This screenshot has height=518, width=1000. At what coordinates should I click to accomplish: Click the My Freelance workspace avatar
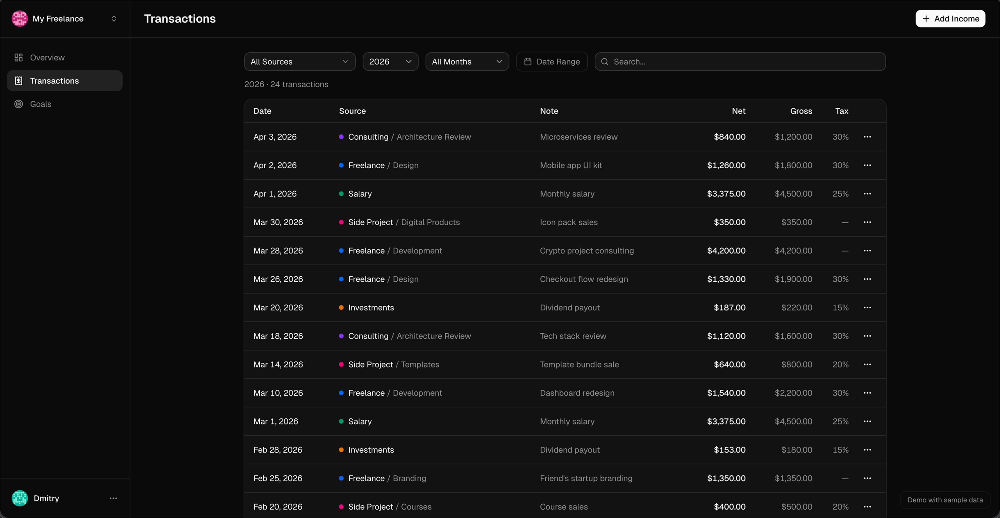coord(19,18)
